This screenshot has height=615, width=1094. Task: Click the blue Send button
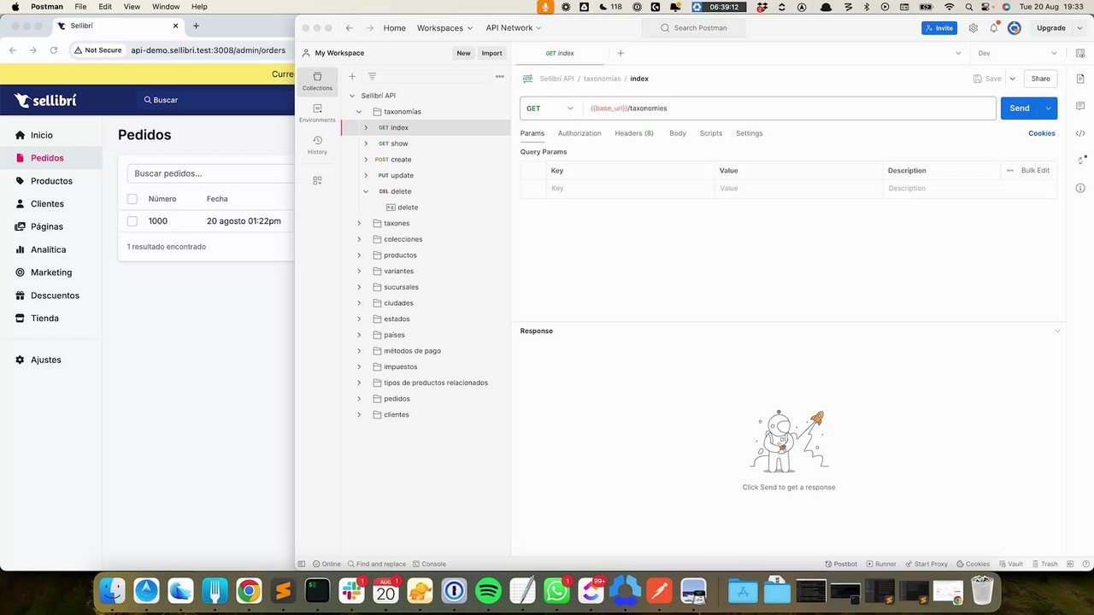1020,108
